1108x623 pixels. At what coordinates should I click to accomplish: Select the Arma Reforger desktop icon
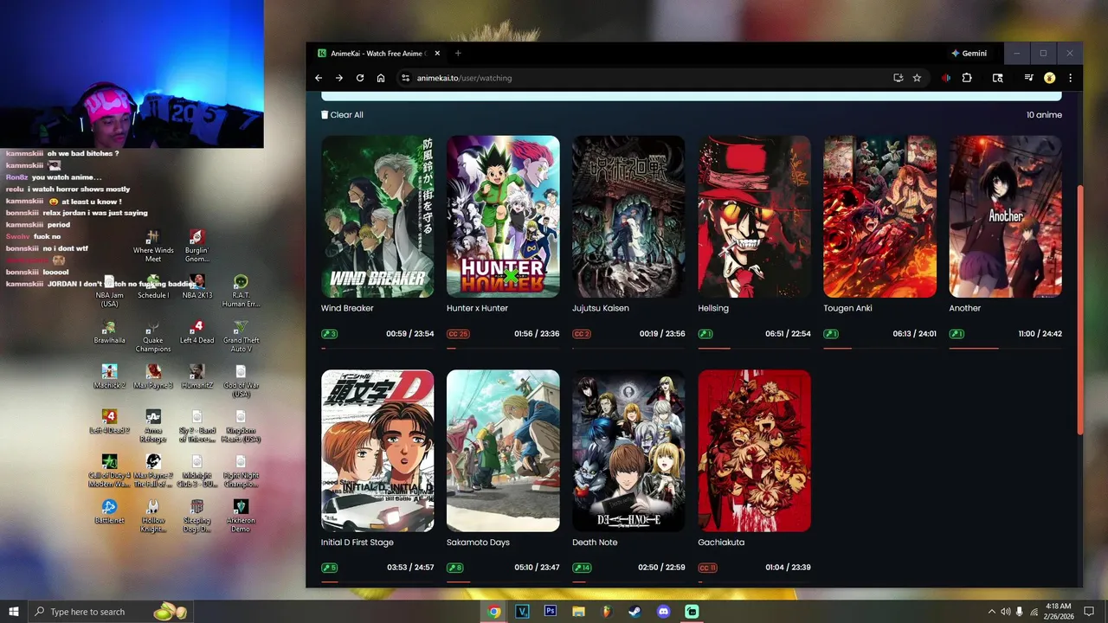[x=153, y=426]
